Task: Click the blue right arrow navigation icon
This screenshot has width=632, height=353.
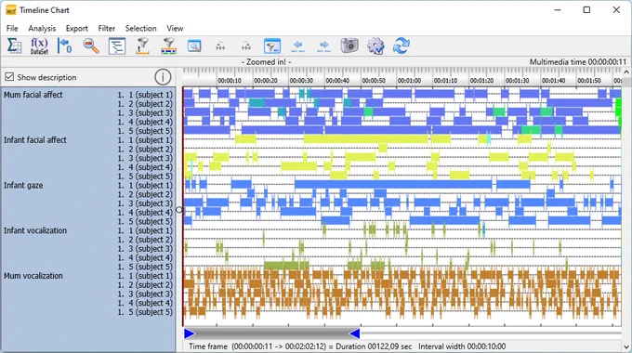Action: pos(323,46)
